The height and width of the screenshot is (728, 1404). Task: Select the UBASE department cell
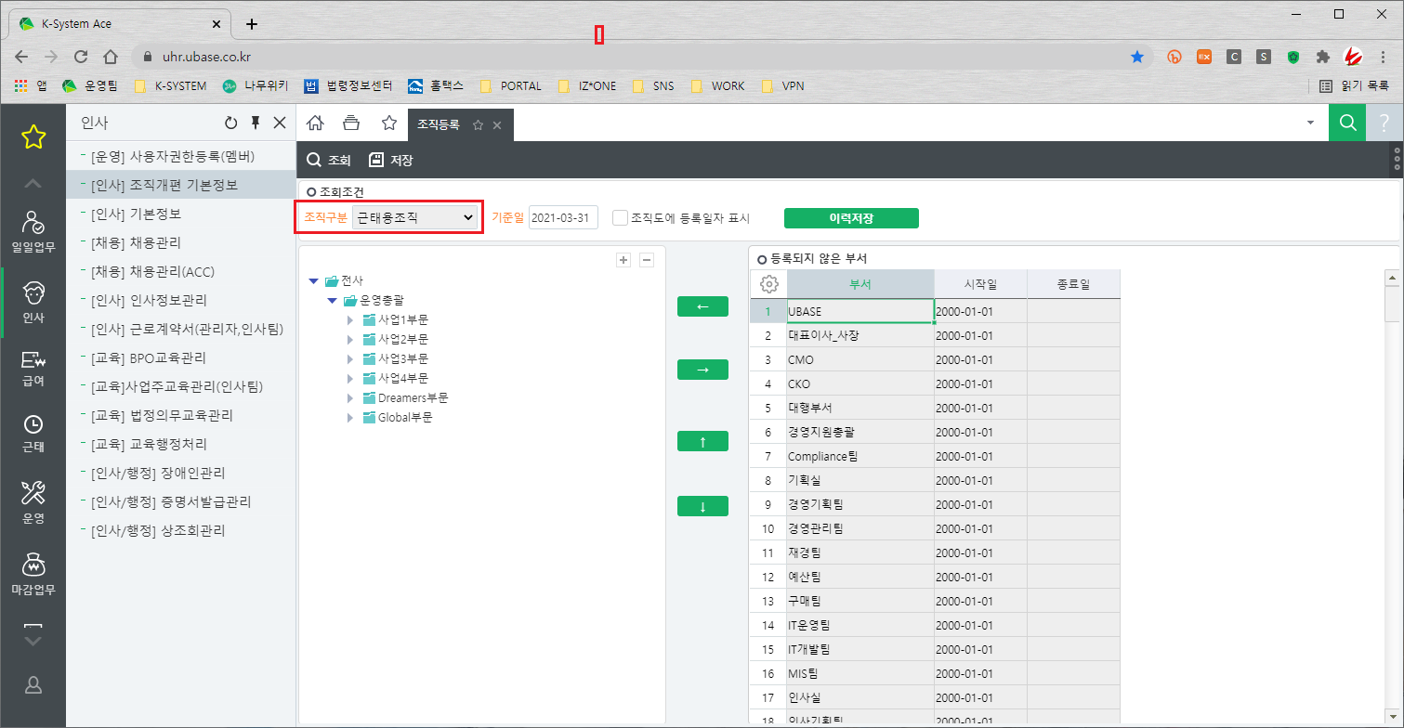point(859,311)
